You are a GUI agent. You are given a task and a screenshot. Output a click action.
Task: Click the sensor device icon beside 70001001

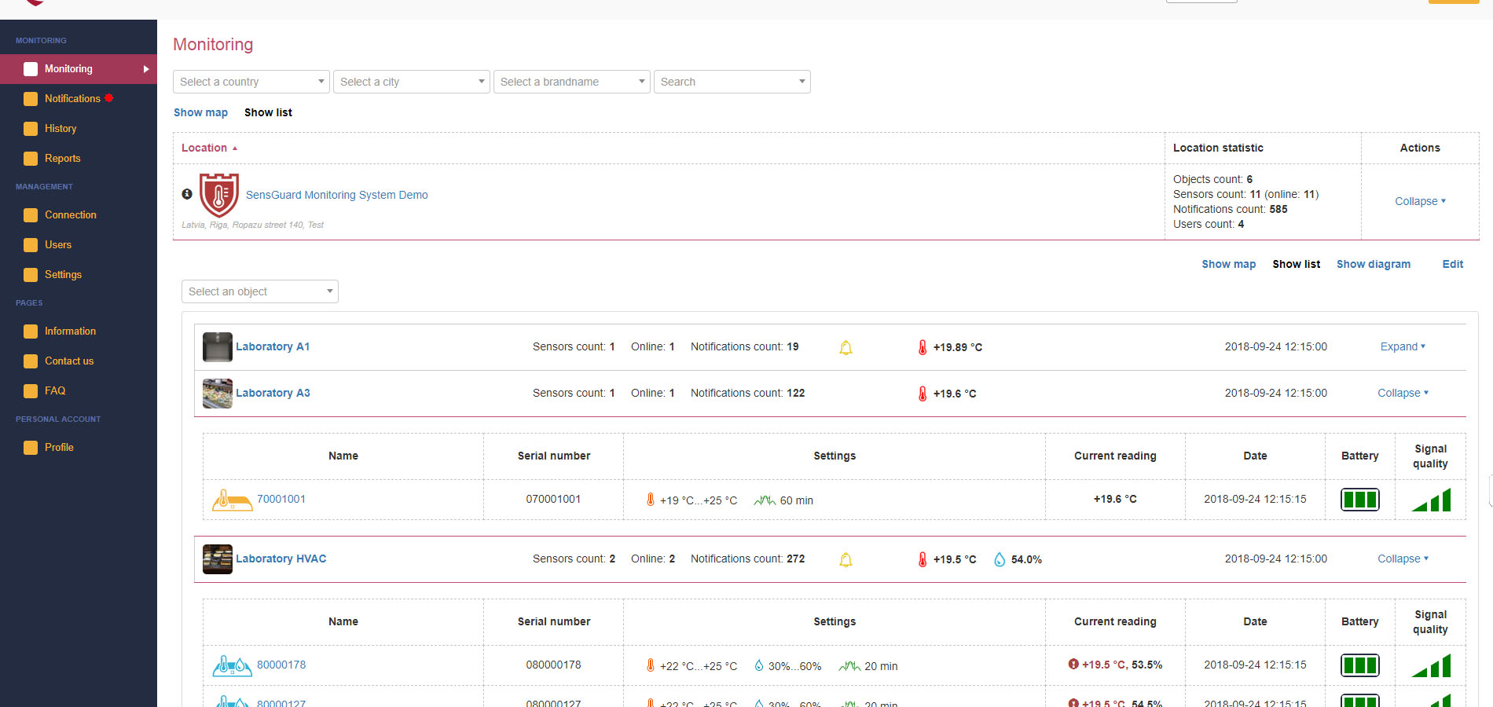(232, 500)
